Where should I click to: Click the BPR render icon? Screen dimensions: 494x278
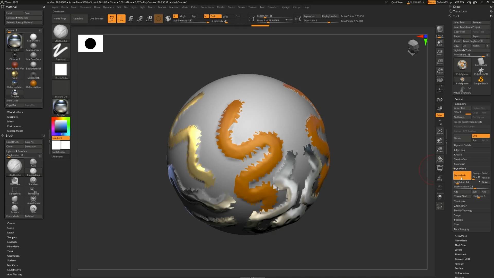pyautogui.click(x=440, y=29)
